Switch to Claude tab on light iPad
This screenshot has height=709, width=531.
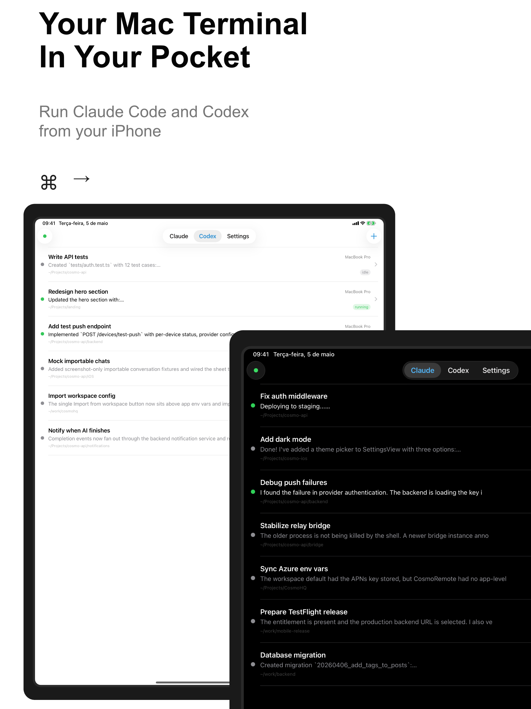(179, 236)
